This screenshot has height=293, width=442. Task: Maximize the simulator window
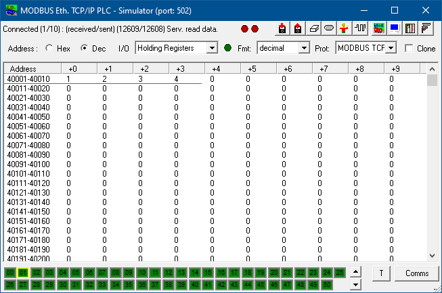point(395,10)
